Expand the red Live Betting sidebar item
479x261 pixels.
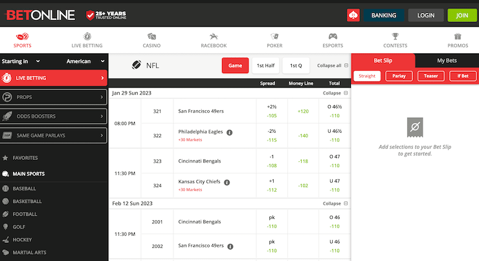(x=54, y=78)
